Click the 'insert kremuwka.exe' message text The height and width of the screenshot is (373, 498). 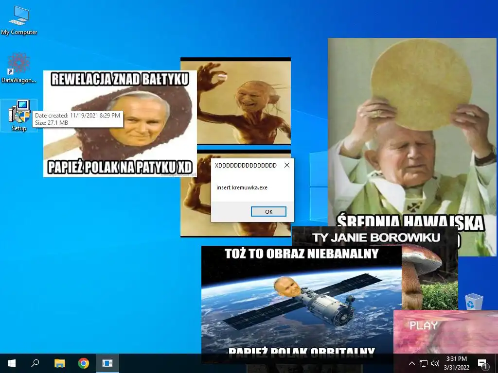(x=242, y=187)
